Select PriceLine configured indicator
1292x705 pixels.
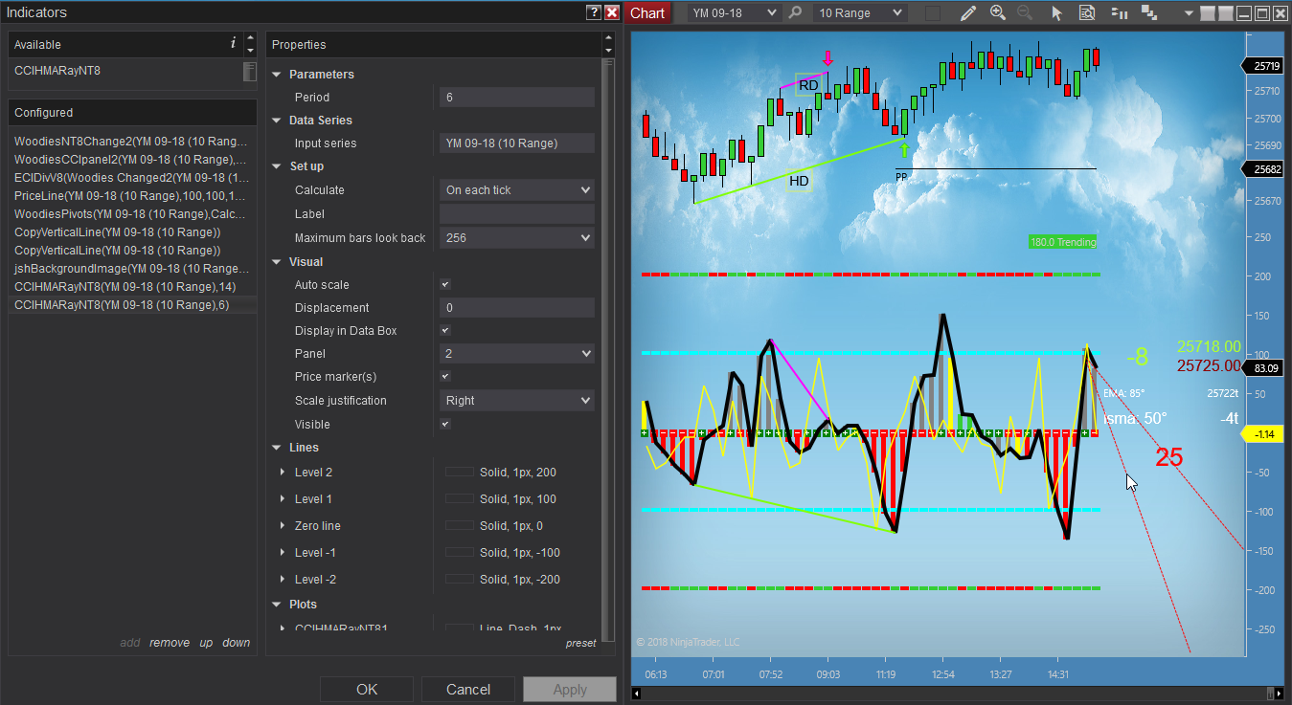click(132, 195)
